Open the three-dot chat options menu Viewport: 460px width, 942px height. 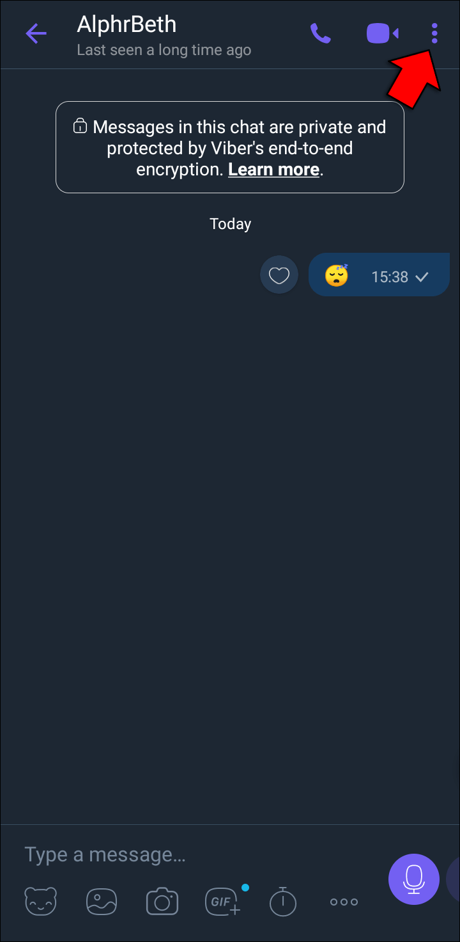[x=434, y=33]
